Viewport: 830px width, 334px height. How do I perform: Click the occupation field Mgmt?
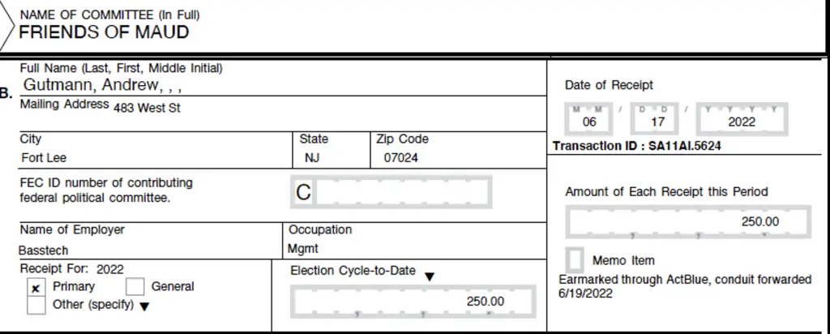coord(303,248)
